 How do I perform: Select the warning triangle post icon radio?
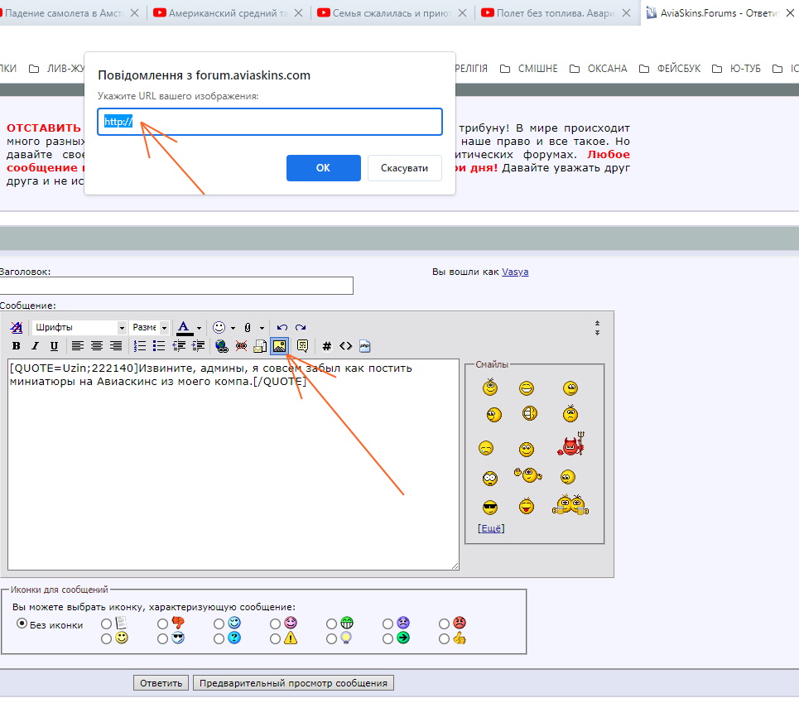click(275, 638)
